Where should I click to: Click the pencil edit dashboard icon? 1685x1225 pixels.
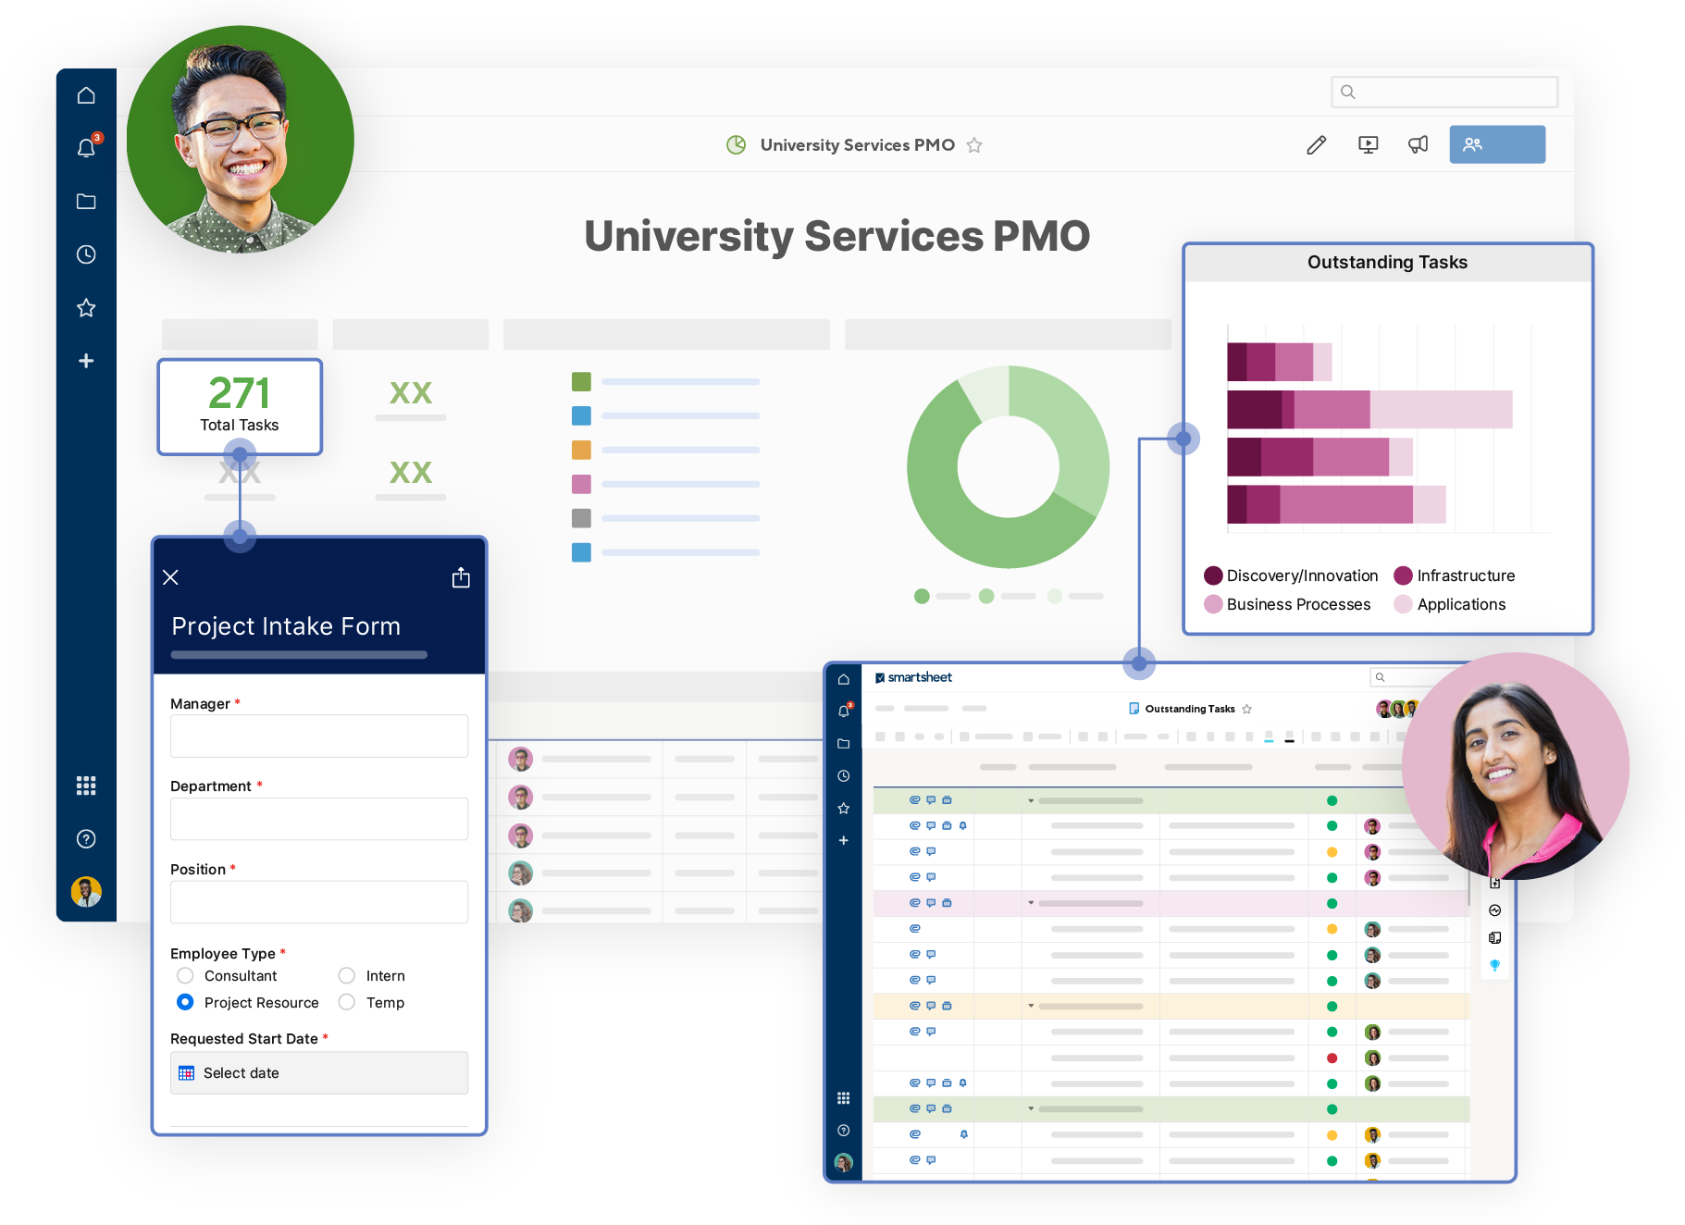(1316, 145)
